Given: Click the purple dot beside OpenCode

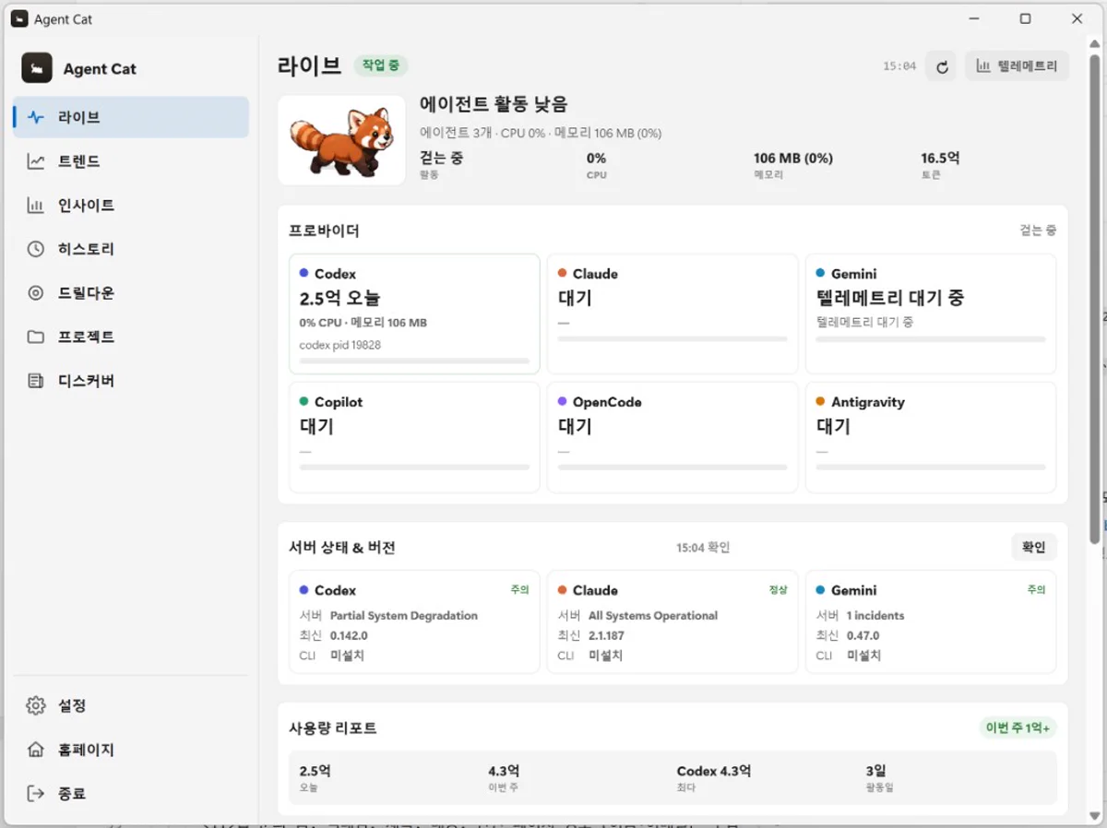Looking at the screenshot, I should (563, 402).
